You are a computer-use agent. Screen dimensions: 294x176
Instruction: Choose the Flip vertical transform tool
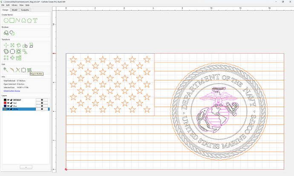coord(31,45)
